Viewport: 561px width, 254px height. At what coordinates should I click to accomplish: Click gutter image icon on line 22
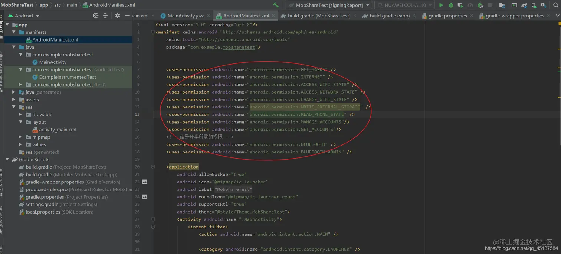[145, 182]
